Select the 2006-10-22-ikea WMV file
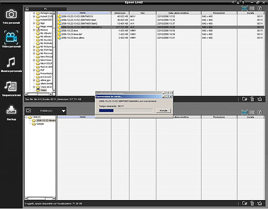 click(161, 31)
